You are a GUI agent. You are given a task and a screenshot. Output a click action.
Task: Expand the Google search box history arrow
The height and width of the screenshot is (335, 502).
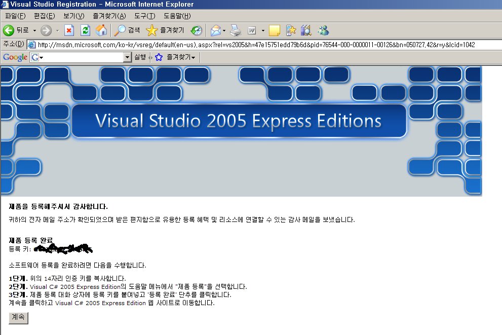[x=128, y=57]
